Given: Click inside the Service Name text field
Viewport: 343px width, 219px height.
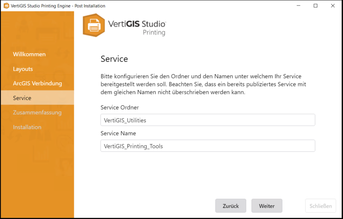Looking at the screenshot, I should tap(207, 146).
